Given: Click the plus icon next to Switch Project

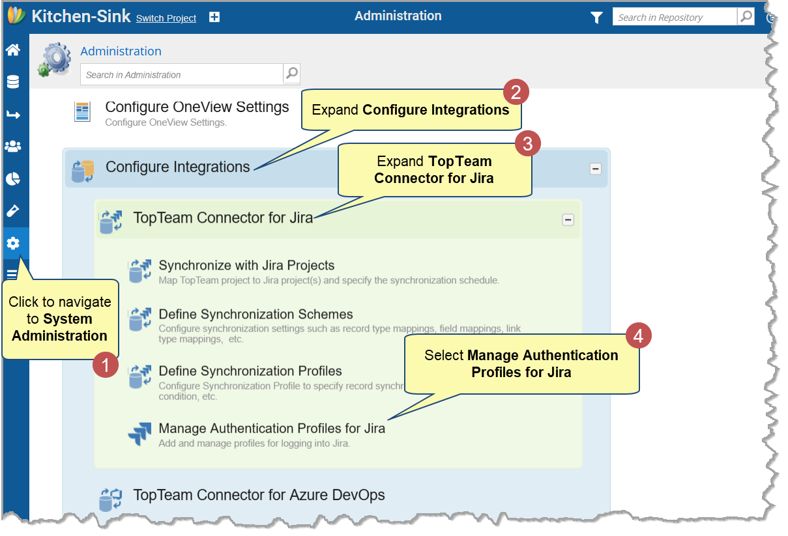Looking at the screenshot, I should [x=214, y=18].
